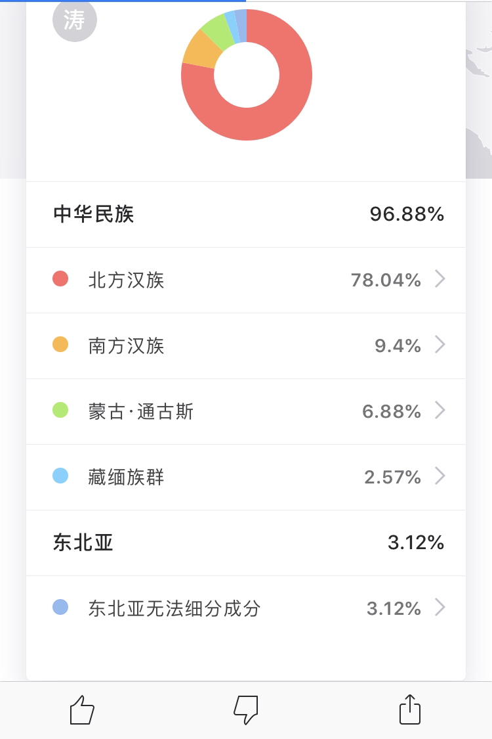Select orange dot beside 南方汉族
This screenshot has width=492, height=739.
click(60, 344)
